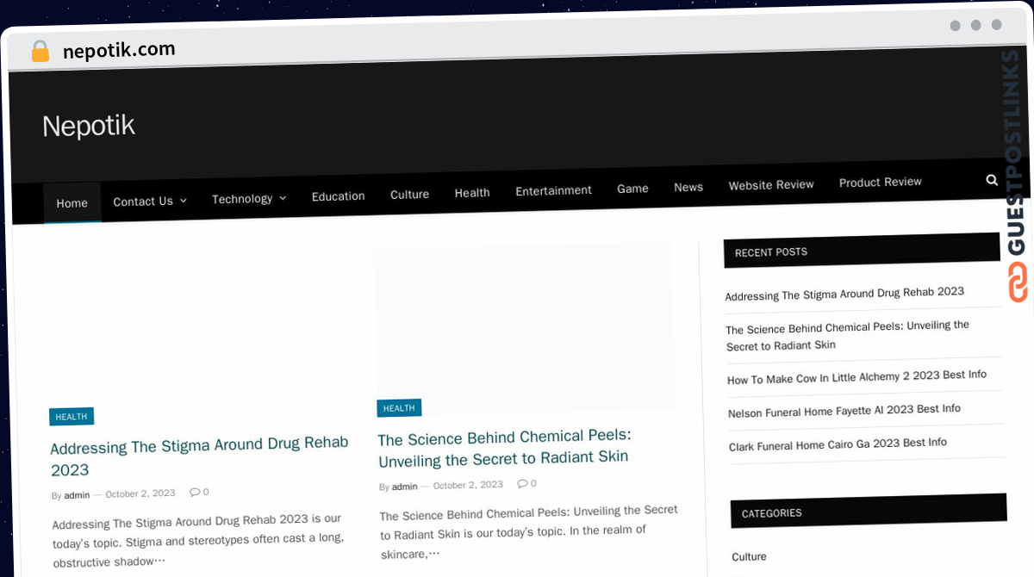Click the Nepotik site title
Viewport: 1034px width, 577px height.
(89, 126)
